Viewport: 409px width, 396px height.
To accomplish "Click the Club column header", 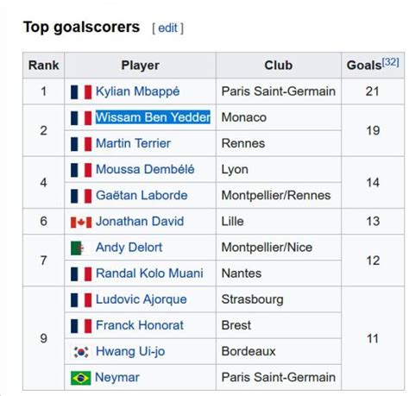I will click(x=279, y=66).
